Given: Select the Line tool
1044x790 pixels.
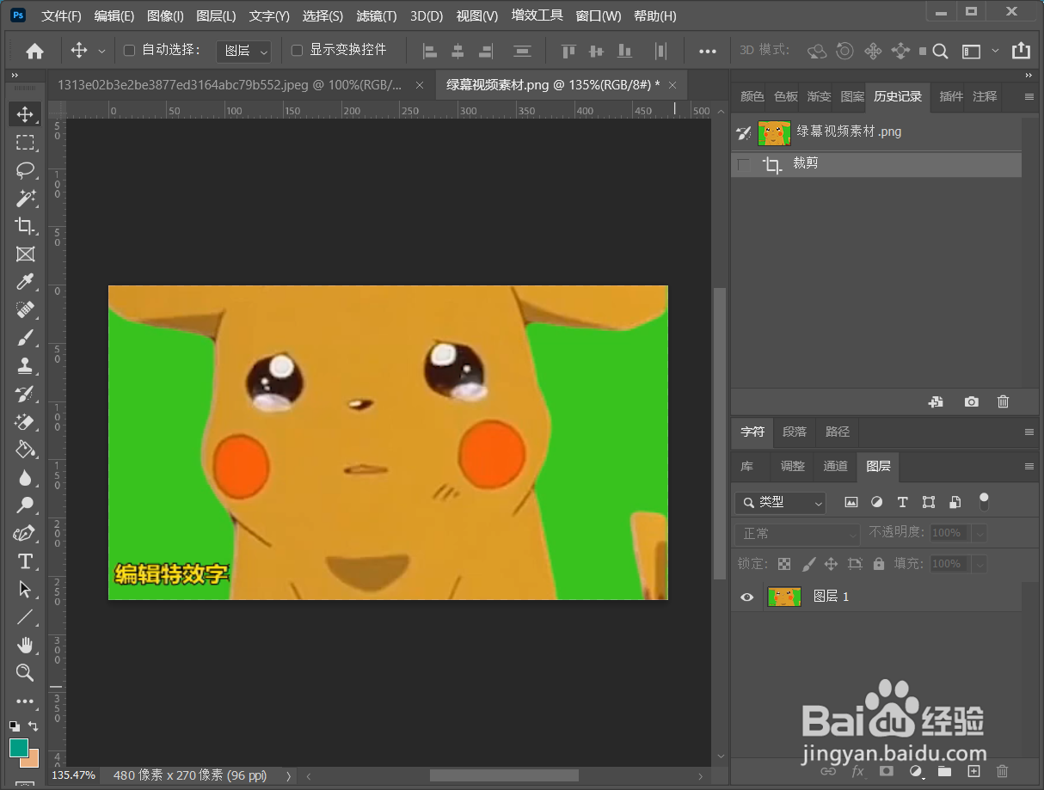Looking at the screenshot, I should click(x=25, y=617).
